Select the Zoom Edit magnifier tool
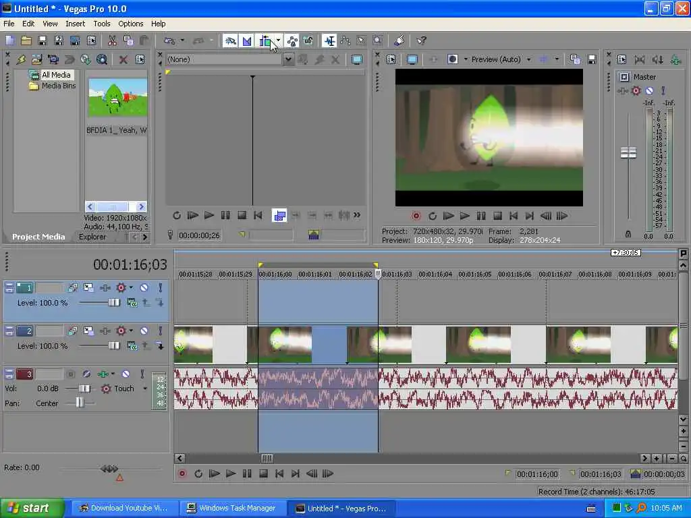Screen dimensions: 691x518 [378, 41]
